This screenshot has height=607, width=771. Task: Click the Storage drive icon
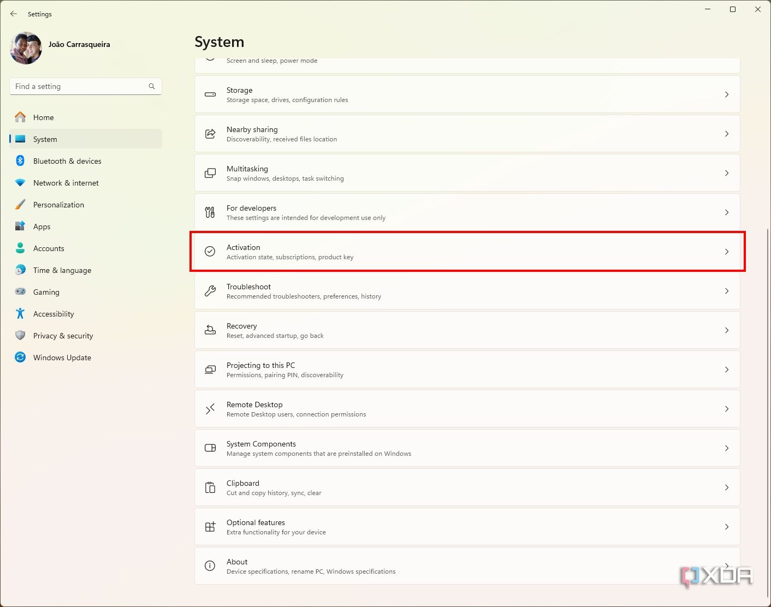[x=210, y=94]
